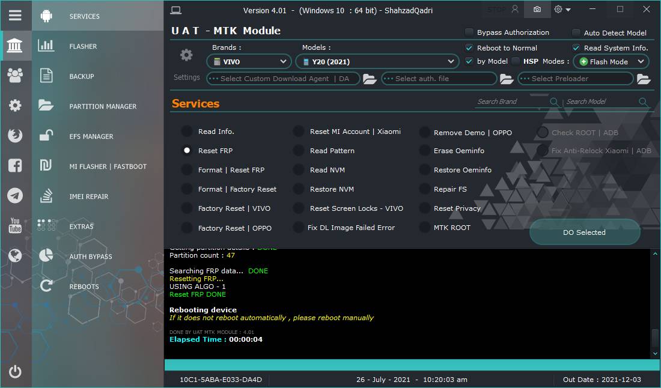
Task: Open the Services menu item
Action: (98, 16)
